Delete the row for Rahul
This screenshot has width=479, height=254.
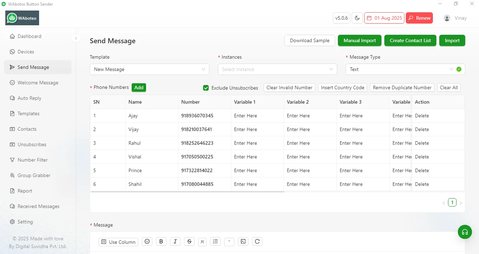pos(422,143)
